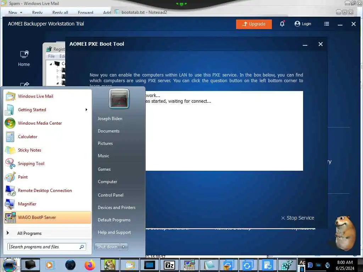Click the Shut down button
Image resolution: width=363 pixels, height=272 pixels.
(x=107, y=247)
